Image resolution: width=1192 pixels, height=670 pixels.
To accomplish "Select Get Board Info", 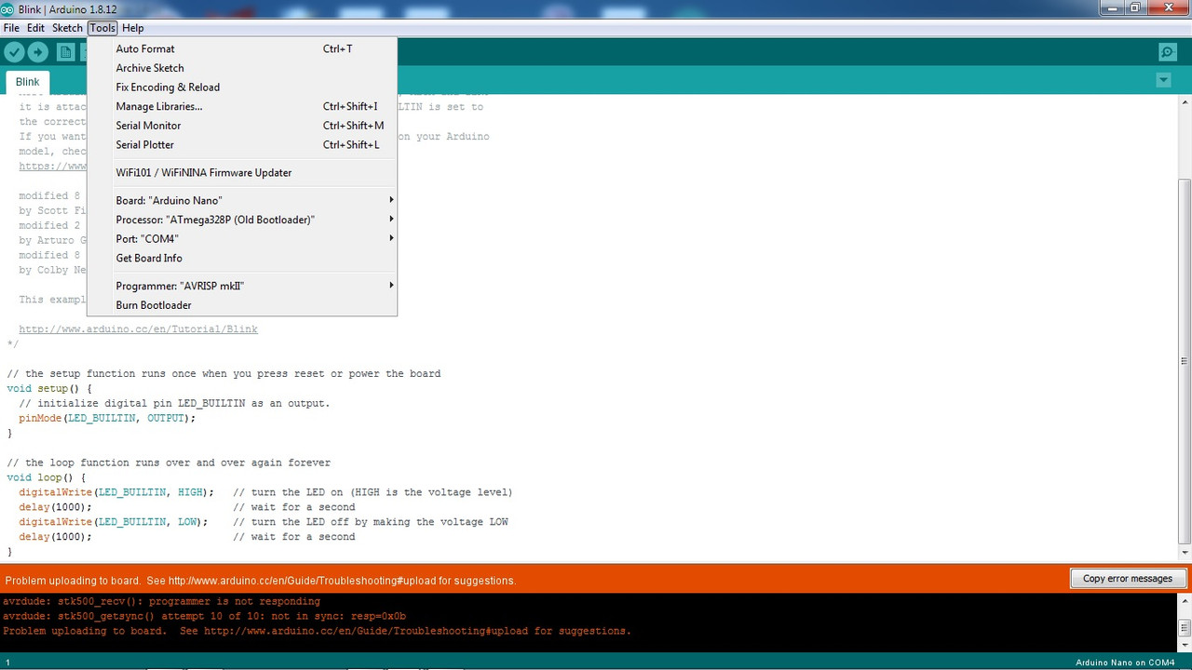I will coord(242,259).
